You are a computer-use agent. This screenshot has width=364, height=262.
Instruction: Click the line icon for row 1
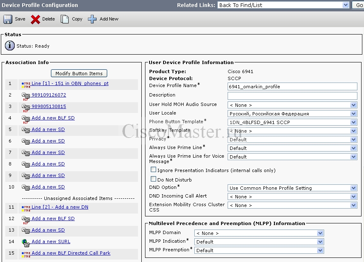(26, 85)
